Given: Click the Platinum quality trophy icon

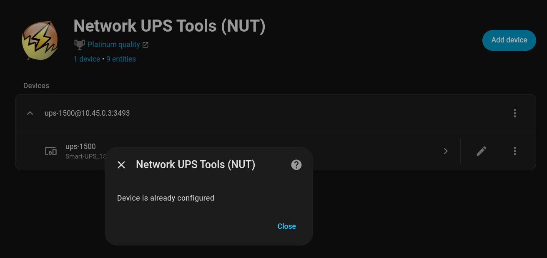Looking at the screenshot, I should coord(79,44).
